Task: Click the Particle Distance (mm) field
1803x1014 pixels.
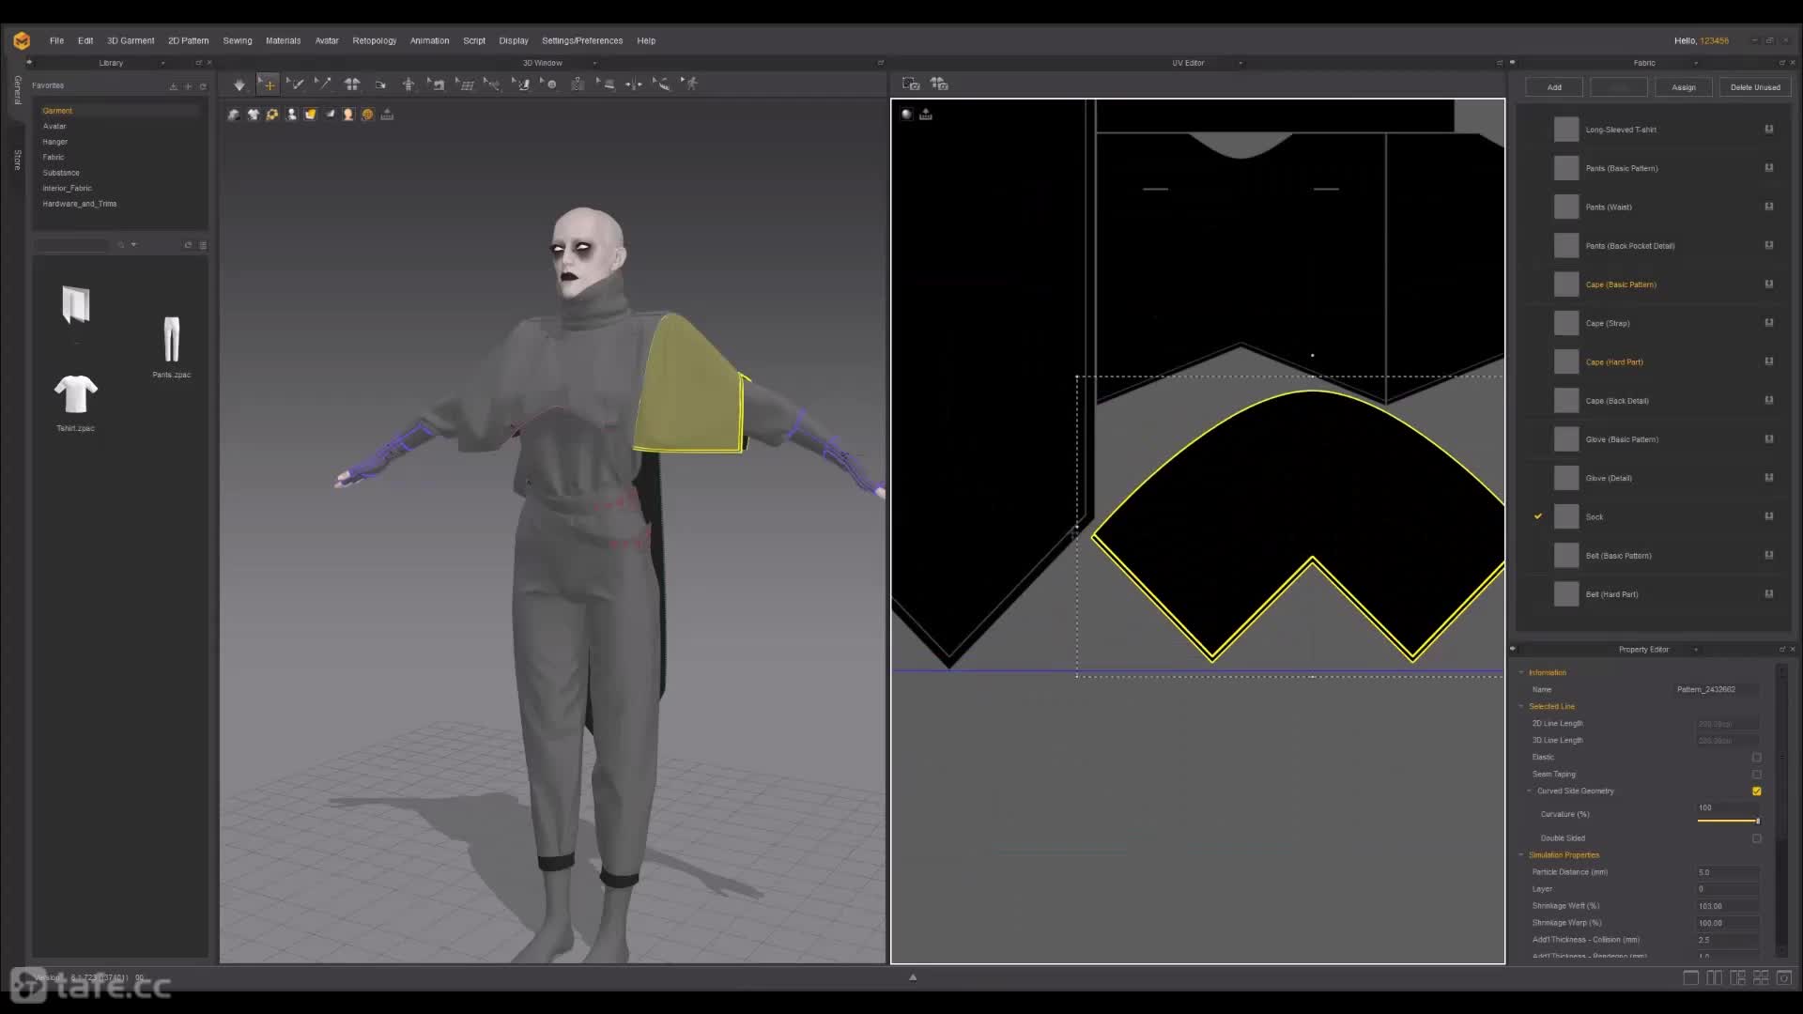Action: (1727, 872)
